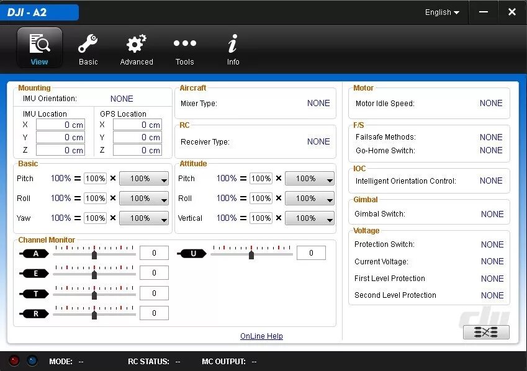The image size is (527, 371).
Task: Click the Go-Home Switch NONE value
Action: click(491, 150)
